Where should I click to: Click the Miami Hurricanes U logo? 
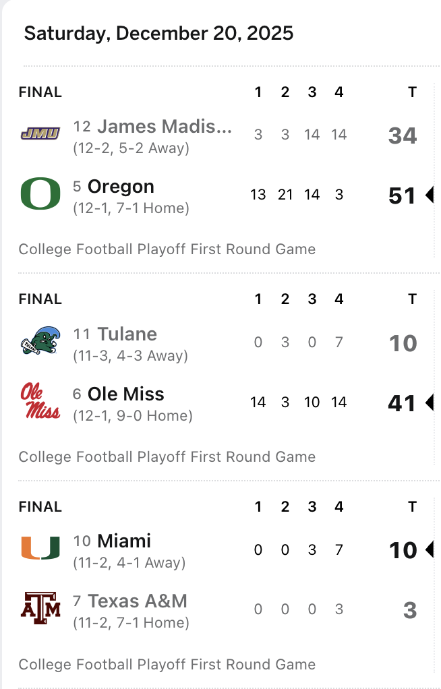[40, 548]
